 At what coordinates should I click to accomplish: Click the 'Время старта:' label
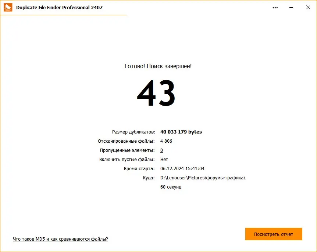click(139, 169)
